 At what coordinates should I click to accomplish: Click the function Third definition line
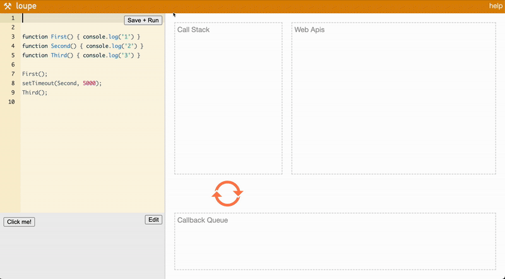[81, 56]
